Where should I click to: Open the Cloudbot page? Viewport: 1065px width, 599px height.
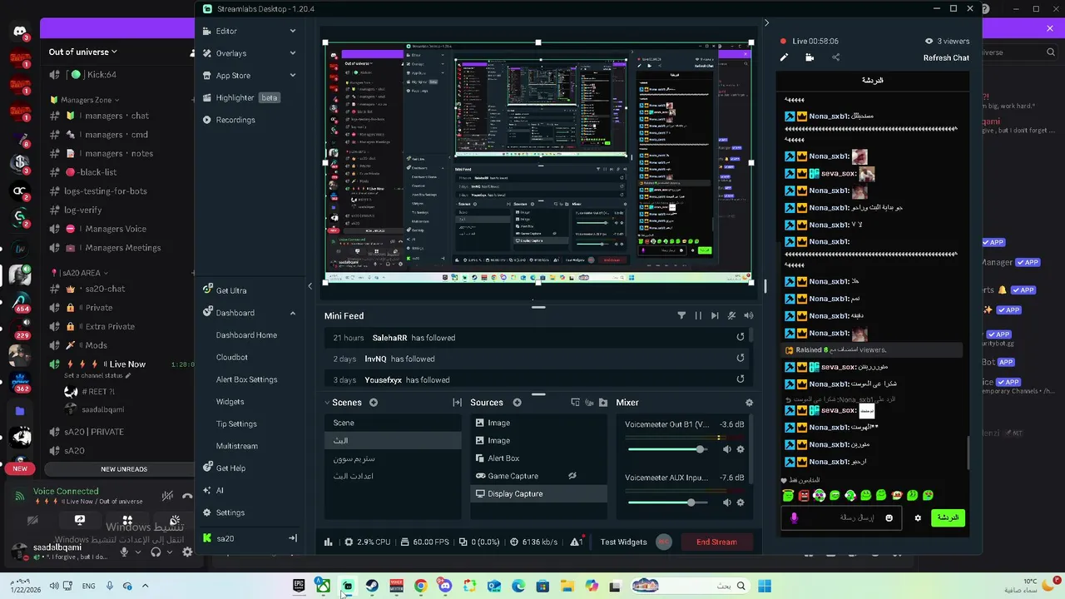tap(231, 357)
